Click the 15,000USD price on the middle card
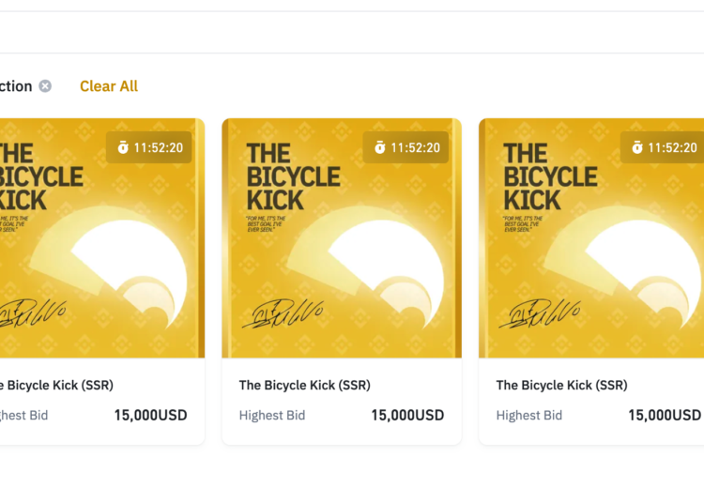 pyautogui.click(x=407, y=415)
